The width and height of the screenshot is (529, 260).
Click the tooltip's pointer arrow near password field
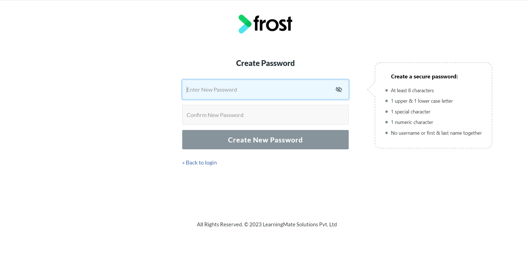pyautogui.click(x=371, y=89)
